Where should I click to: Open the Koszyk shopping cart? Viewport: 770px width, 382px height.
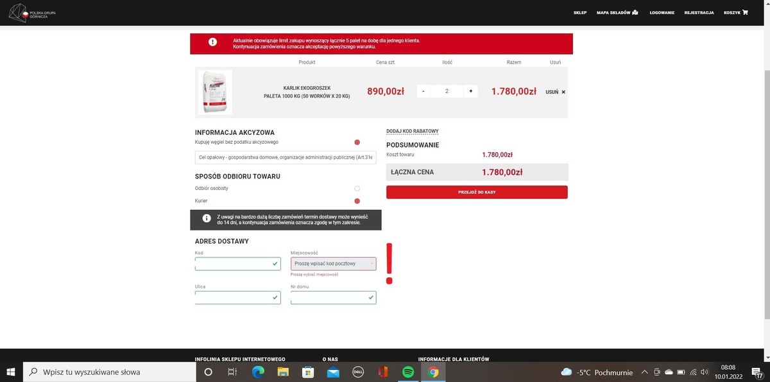[735, 12]
